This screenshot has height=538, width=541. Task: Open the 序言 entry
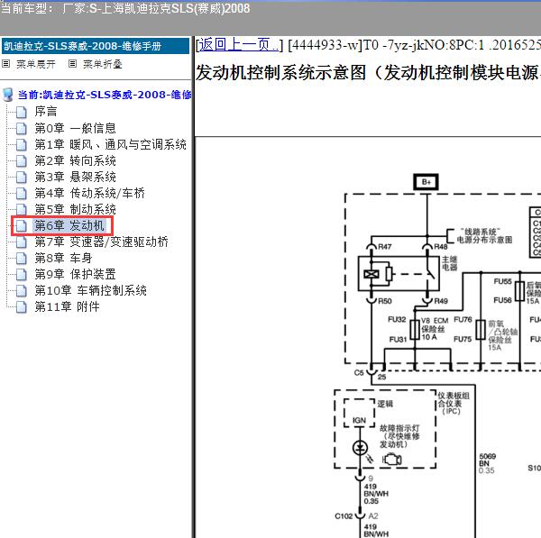point(46,112)
